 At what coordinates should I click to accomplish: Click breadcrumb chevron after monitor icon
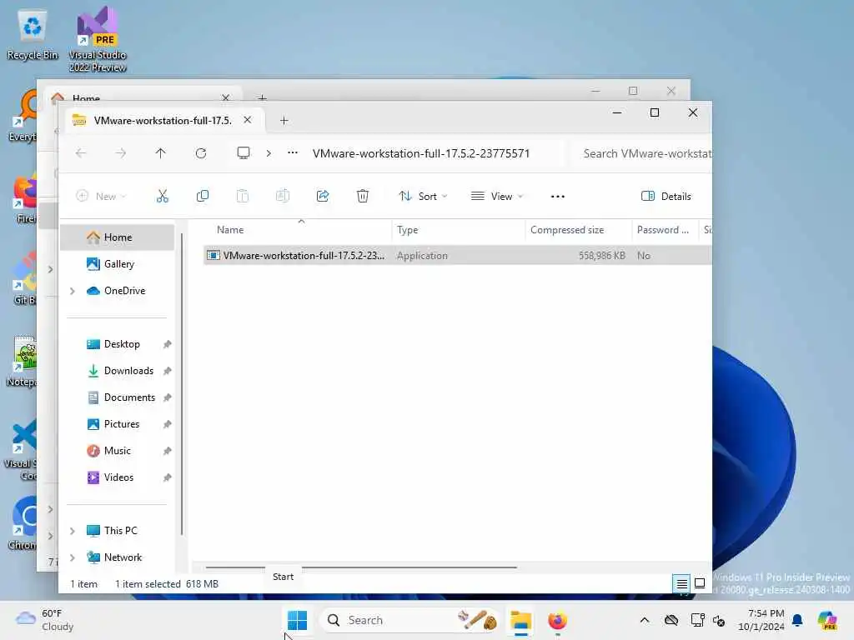coord(269,153)
